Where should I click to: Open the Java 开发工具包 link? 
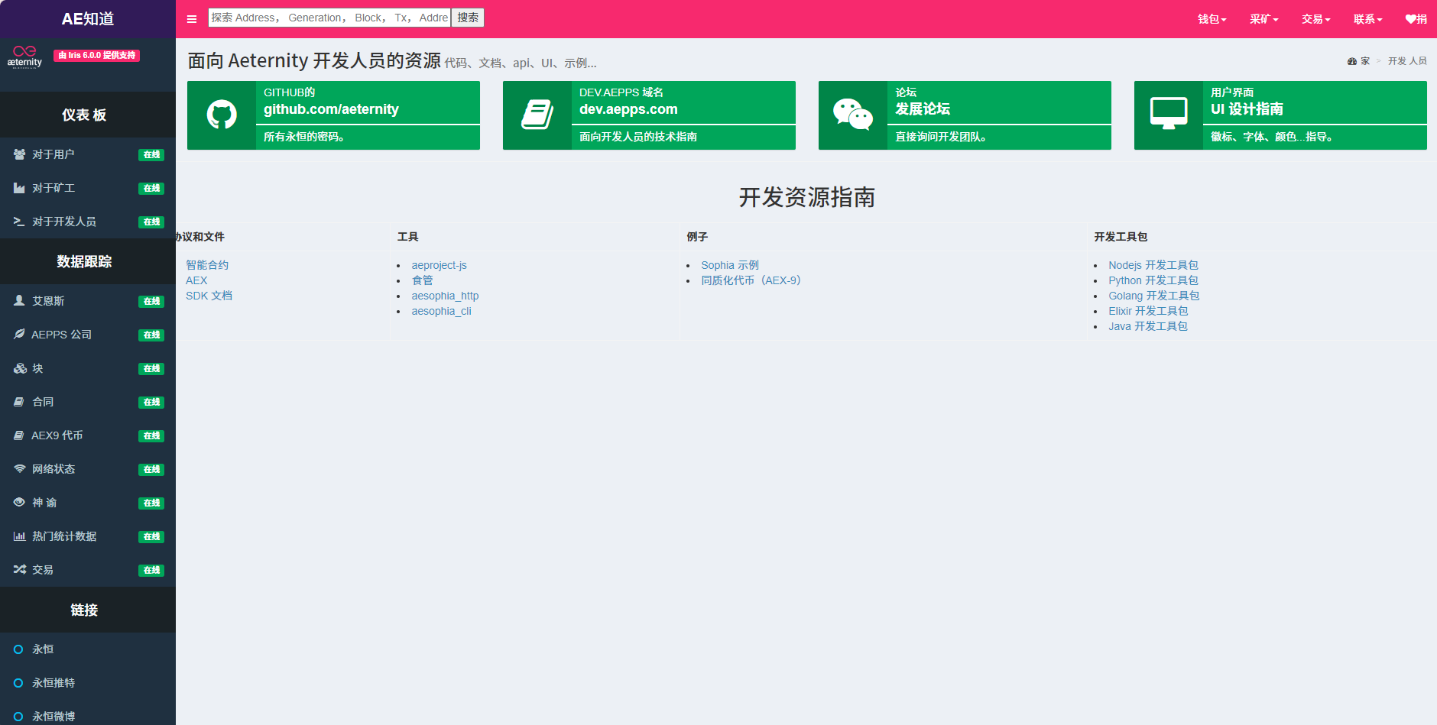tap(1148, 326)
